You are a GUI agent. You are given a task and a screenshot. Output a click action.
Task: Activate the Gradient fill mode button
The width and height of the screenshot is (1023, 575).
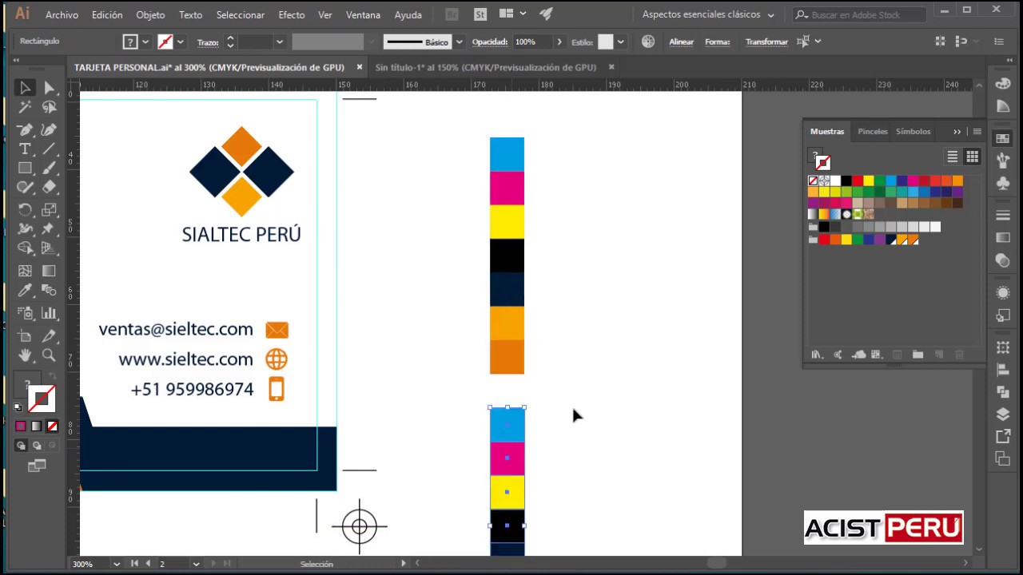(37, 426)
